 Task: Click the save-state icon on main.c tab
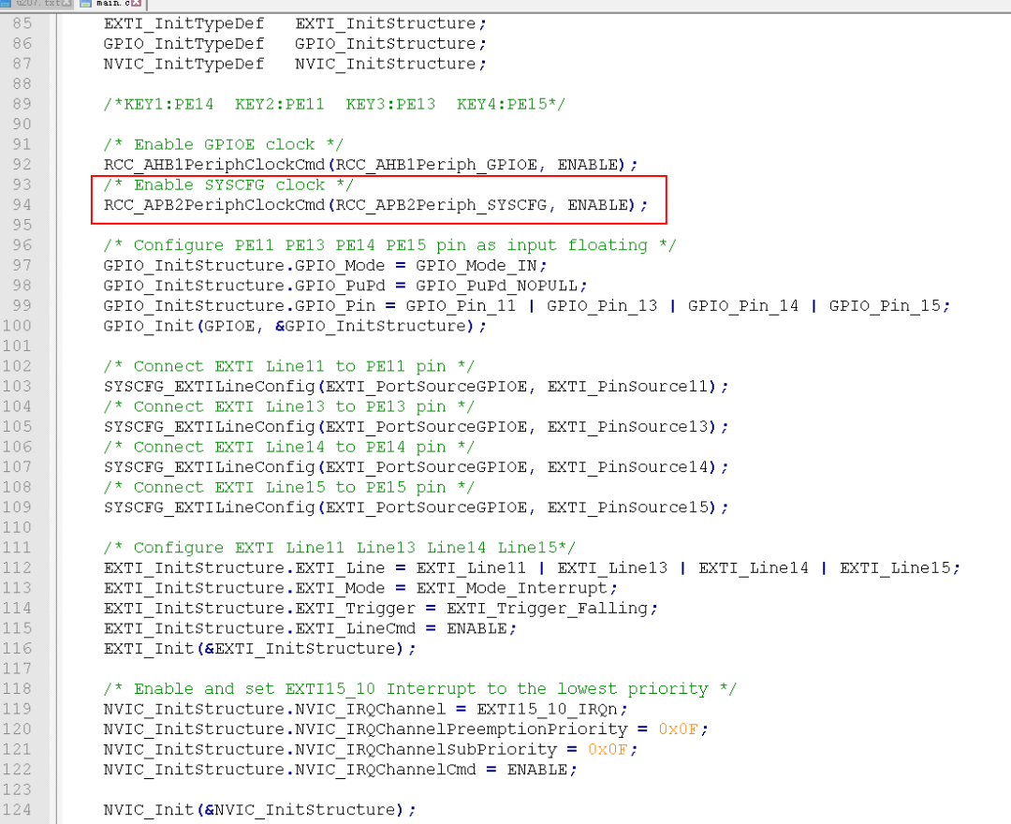pyautogui.click(x=85, y=4)
